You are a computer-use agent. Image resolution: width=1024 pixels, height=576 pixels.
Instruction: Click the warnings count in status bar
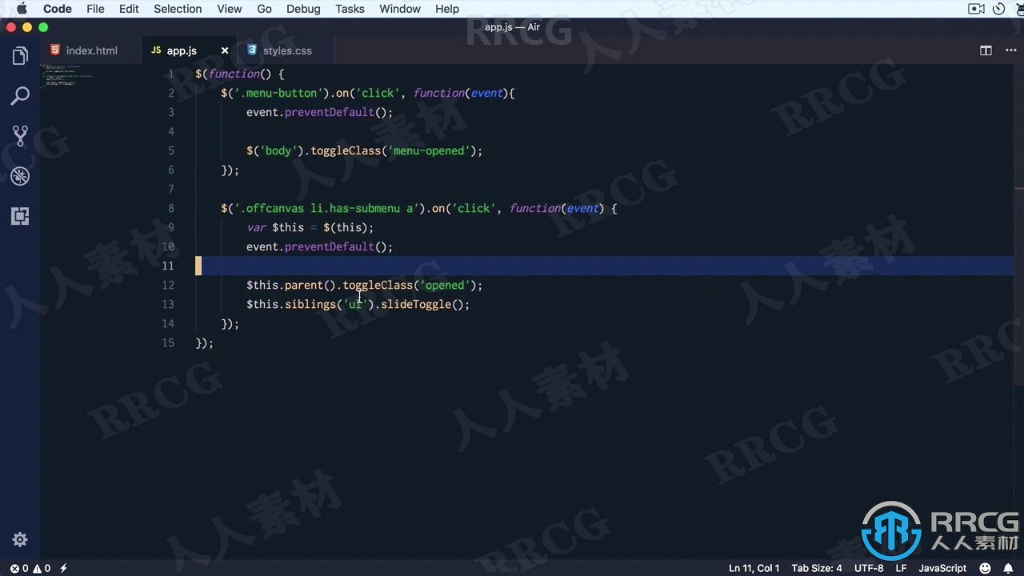42,568
